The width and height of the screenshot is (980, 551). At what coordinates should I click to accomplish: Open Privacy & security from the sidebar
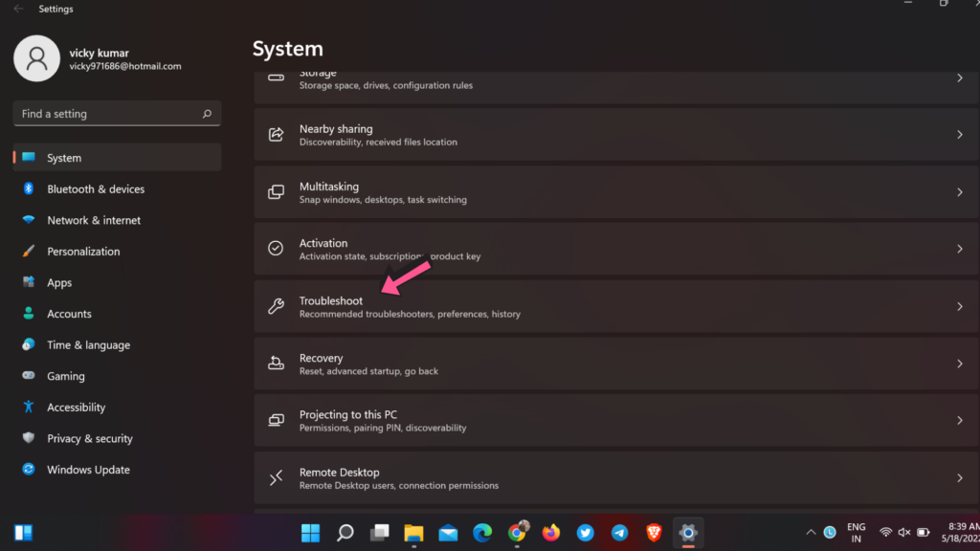(x=29, y=438)
